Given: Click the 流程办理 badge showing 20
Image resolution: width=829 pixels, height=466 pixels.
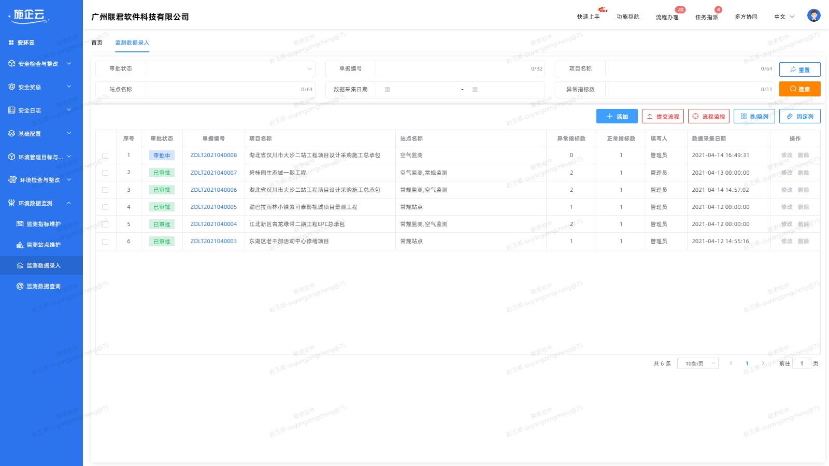Looking at the screenshot, I should (680, 10).
